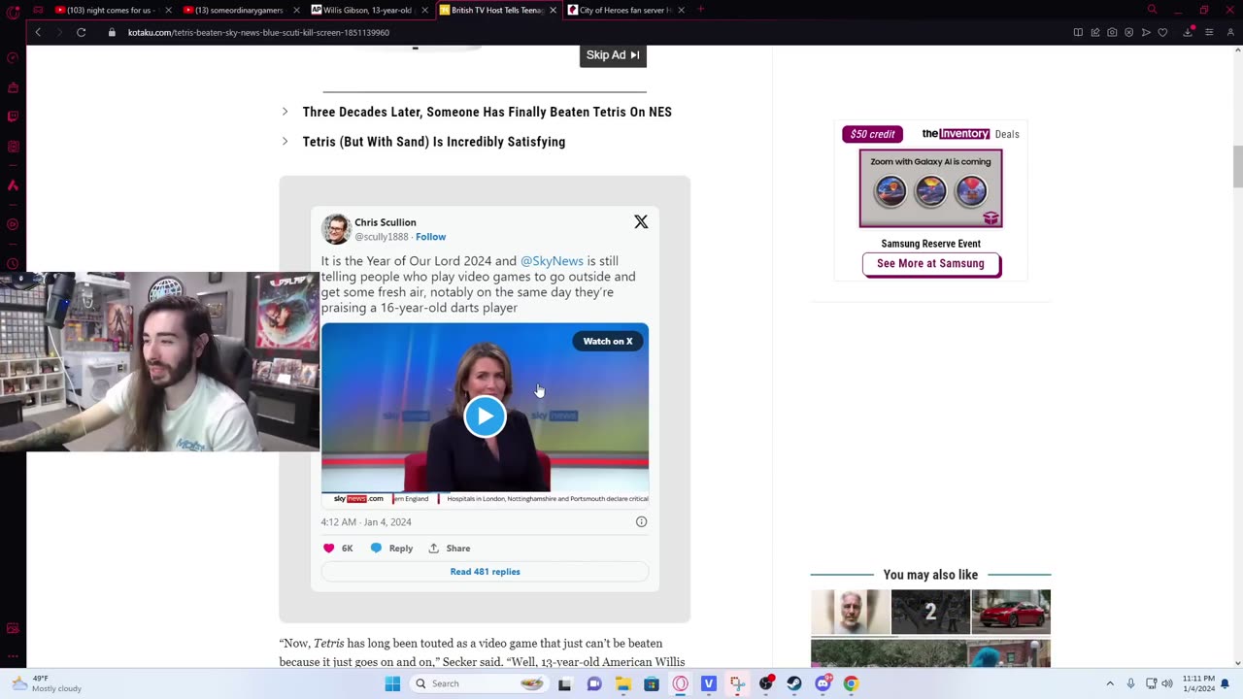Open File Explorer from the taskbar
This screenshot has height=699, width=1243.
(x=622, y=683)
